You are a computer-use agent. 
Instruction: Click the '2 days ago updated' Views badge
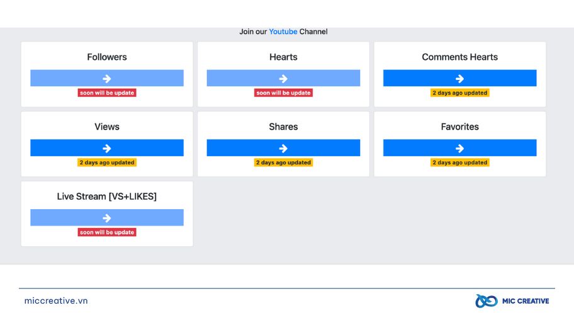pyautogui.click(x=107, y=163)
